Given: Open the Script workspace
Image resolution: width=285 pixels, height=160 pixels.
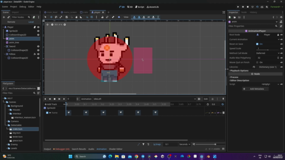Looking at the screenshot, I should [x=139, y=7].
